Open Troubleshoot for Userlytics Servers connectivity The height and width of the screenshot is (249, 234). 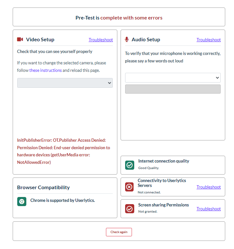tap(209, 187)
